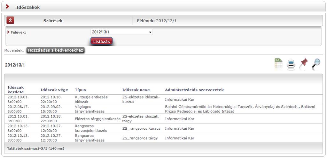
Task: Click ZS_rangsoros kurzus name
Action: click(141, 128)
